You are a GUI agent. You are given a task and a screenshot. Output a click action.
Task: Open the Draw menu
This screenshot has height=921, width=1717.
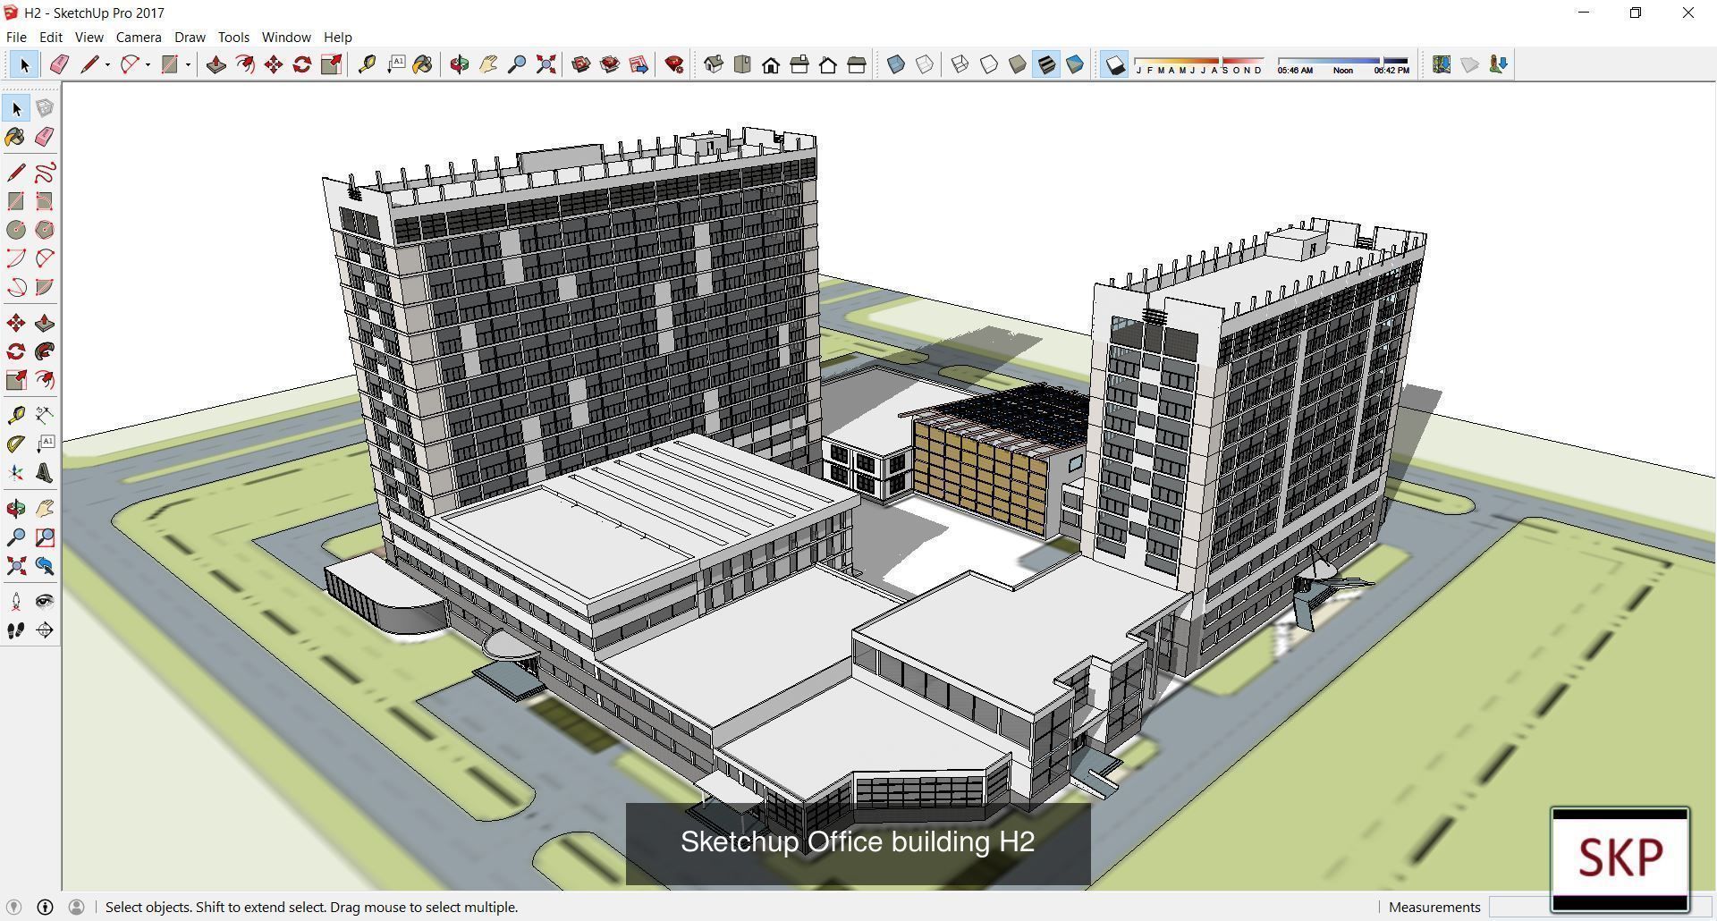[190, 38]
